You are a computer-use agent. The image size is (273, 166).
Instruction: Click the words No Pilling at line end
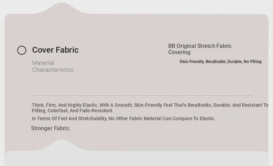pos(253,62)
